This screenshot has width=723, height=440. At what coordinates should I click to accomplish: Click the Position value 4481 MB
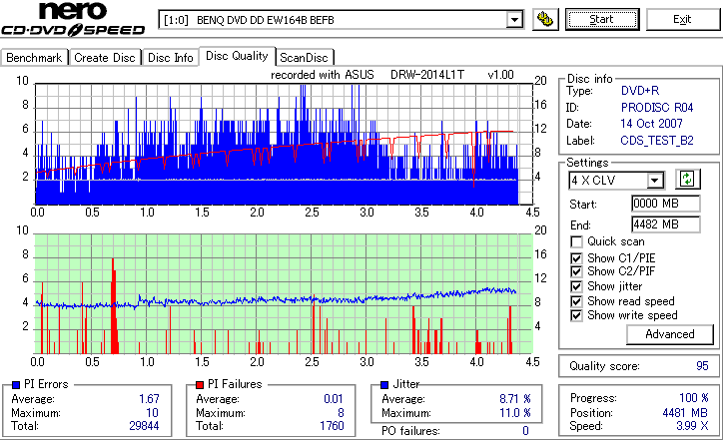685,413
